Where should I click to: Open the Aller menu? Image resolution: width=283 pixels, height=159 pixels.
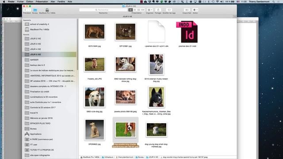tap(53, 2)
